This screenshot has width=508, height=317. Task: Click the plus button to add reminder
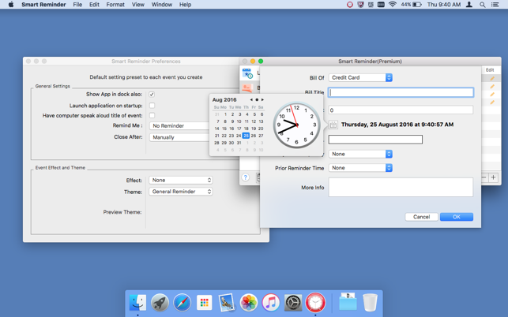click(x=493, y=178)
